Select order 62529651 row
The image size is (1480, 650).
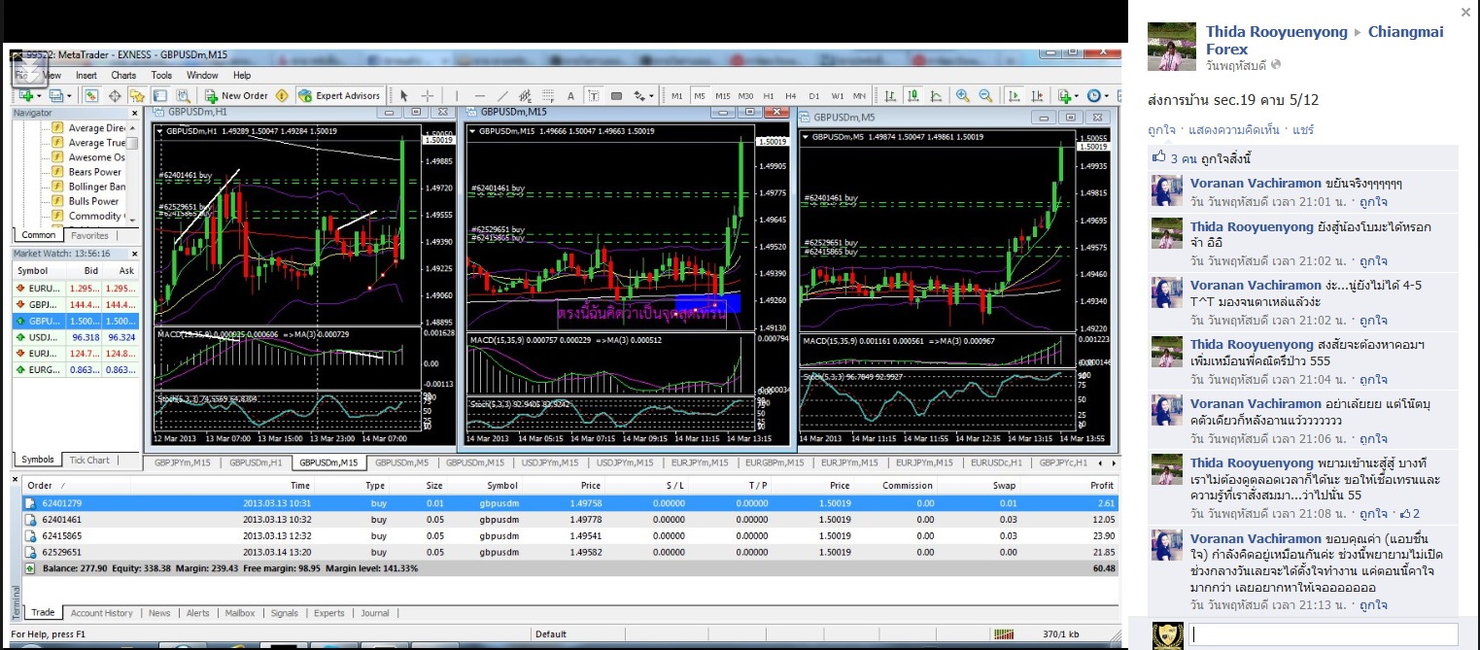pos(569,552)
